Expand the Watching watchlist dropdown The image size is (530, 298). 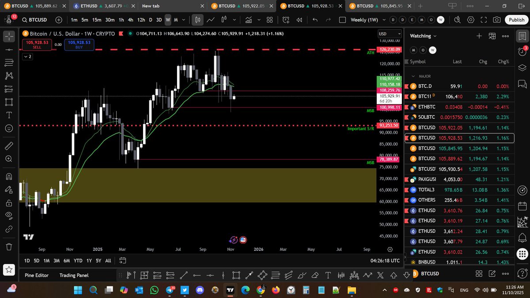423,36
